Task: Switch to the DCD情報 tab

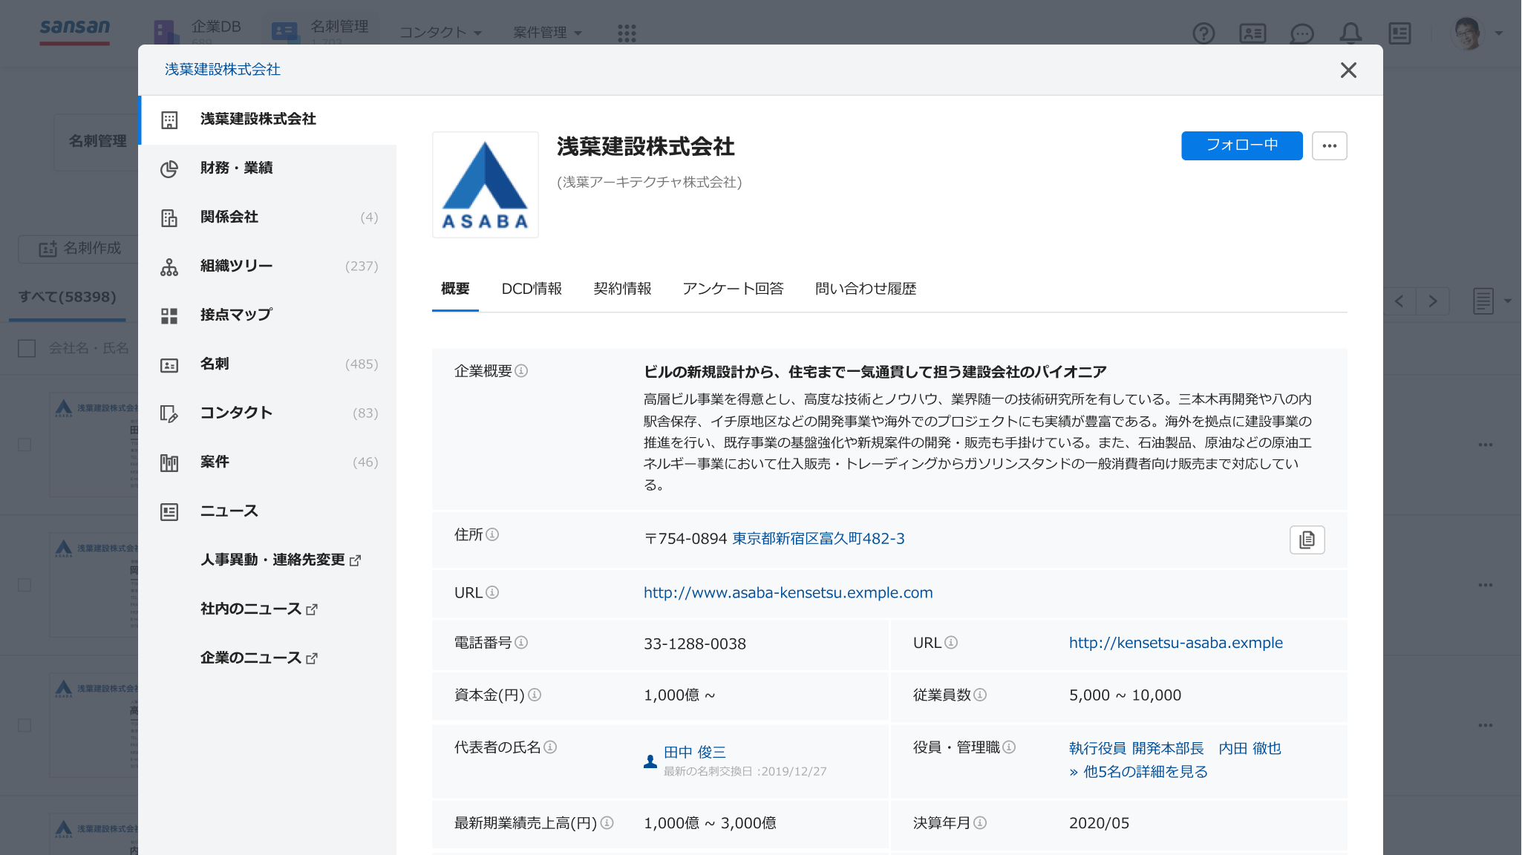Action: point(532,289)
